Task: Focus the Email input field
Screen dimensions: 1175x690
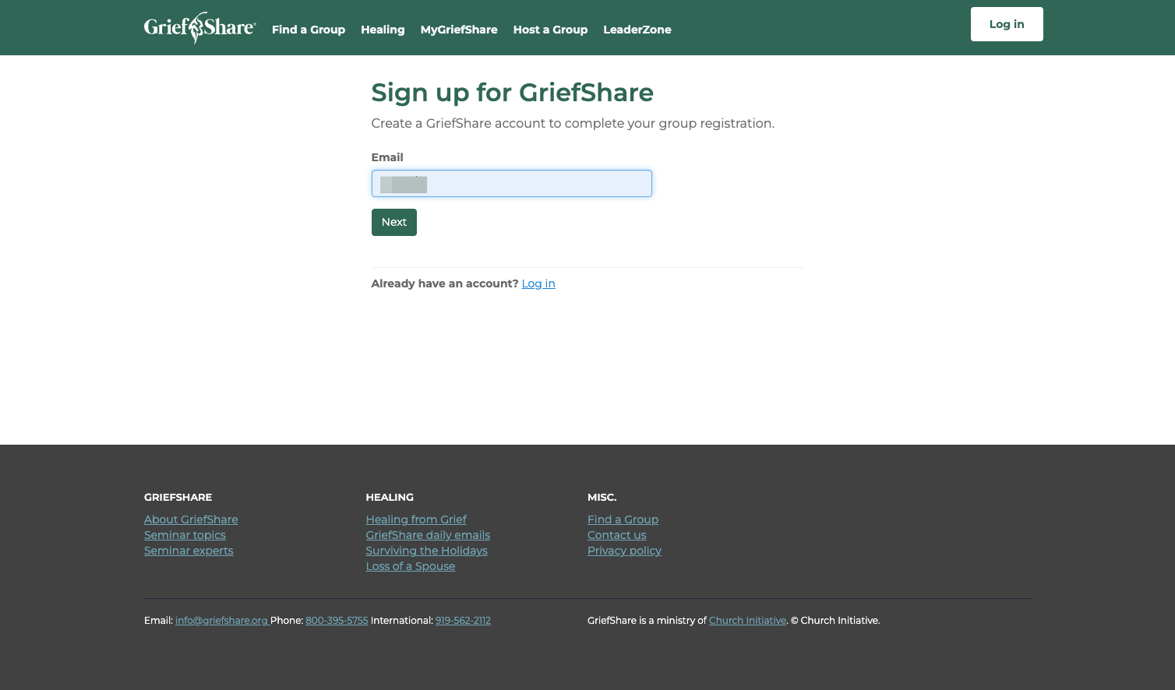Action: 512,184
